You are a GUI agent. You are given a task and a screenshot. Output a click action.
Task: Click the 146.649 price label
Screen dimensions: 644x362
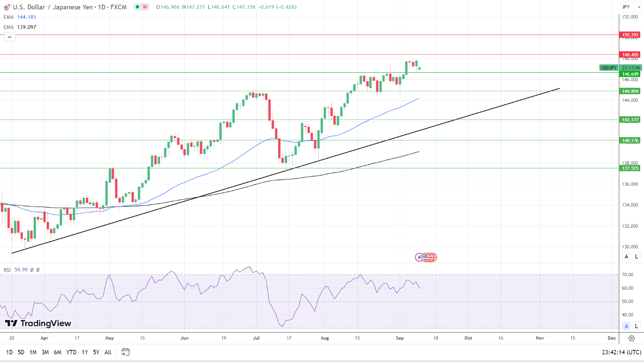coord(630,74)
